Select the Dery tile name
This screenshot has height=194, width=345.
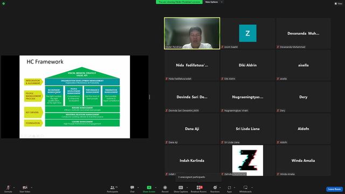click(x=303, y=97)
